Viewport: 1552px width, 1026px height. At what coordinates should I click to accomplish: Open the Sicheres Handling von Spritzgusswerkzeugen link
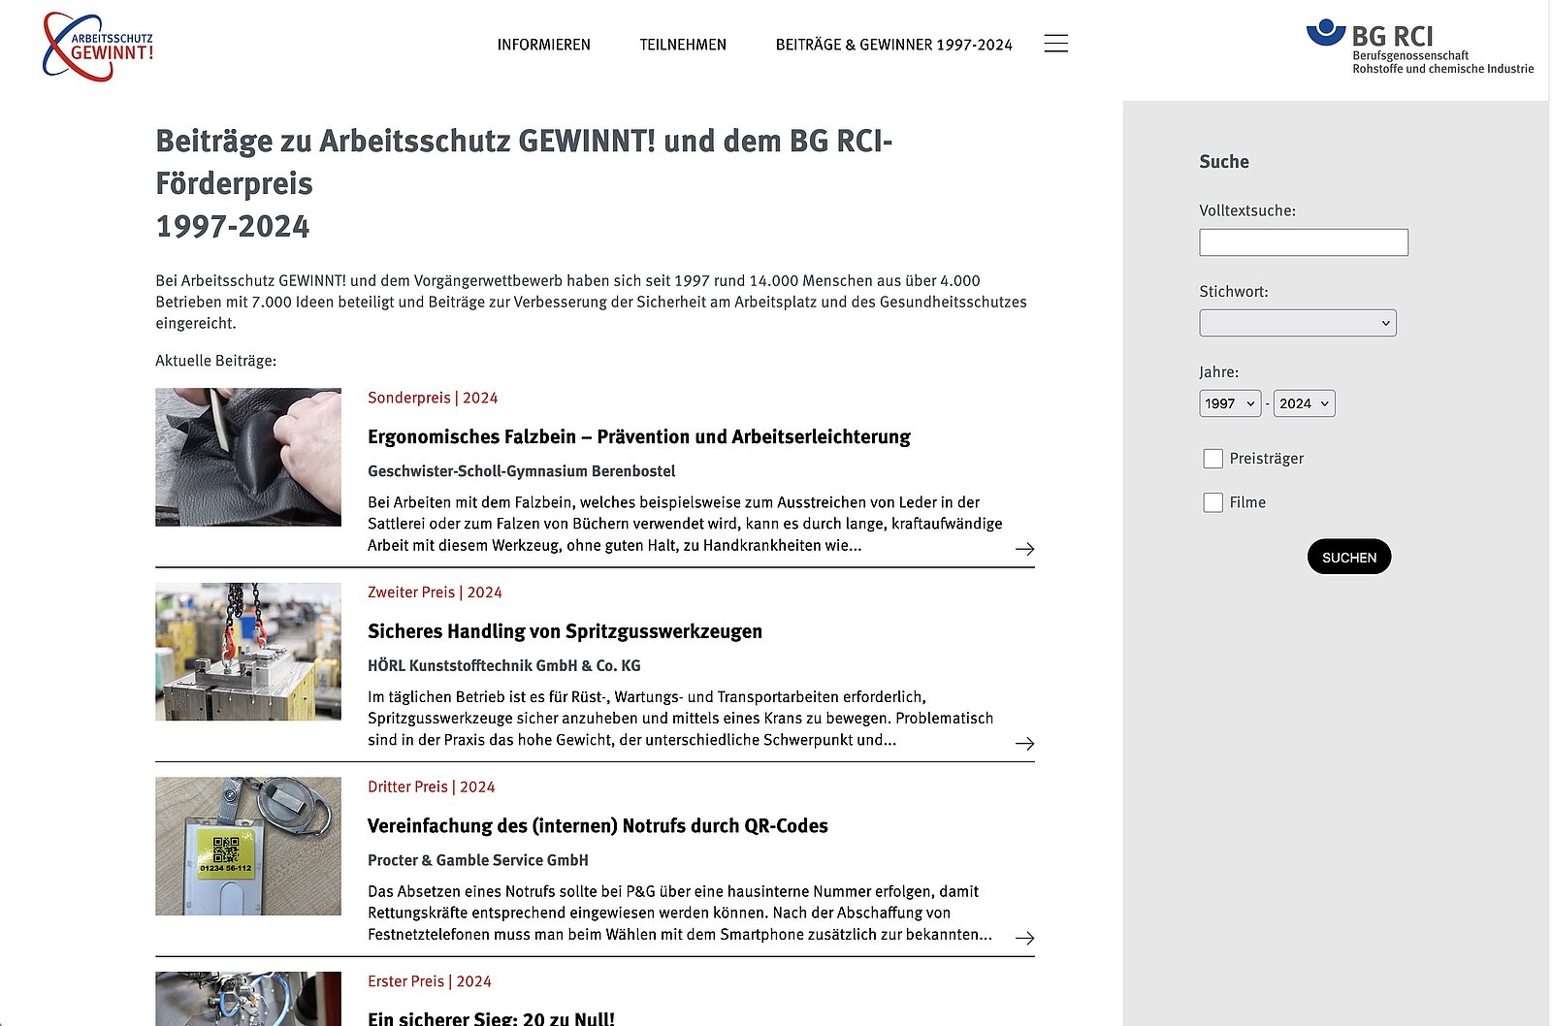pyautogui.click(x=565, y=631)
